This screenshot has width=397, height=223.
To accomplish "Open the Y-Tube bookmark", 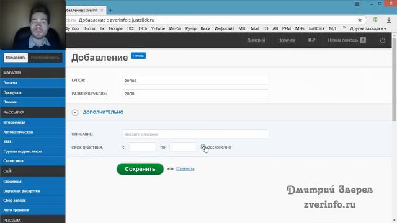I will 158,28.
